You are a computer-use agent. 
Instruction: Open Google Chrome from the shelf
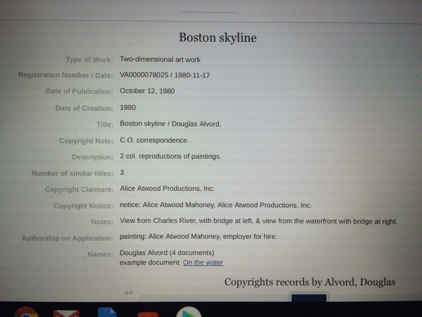point(25,313)
